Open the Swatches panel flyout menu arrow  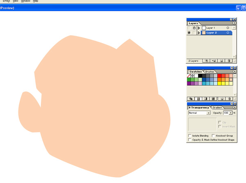235,71
